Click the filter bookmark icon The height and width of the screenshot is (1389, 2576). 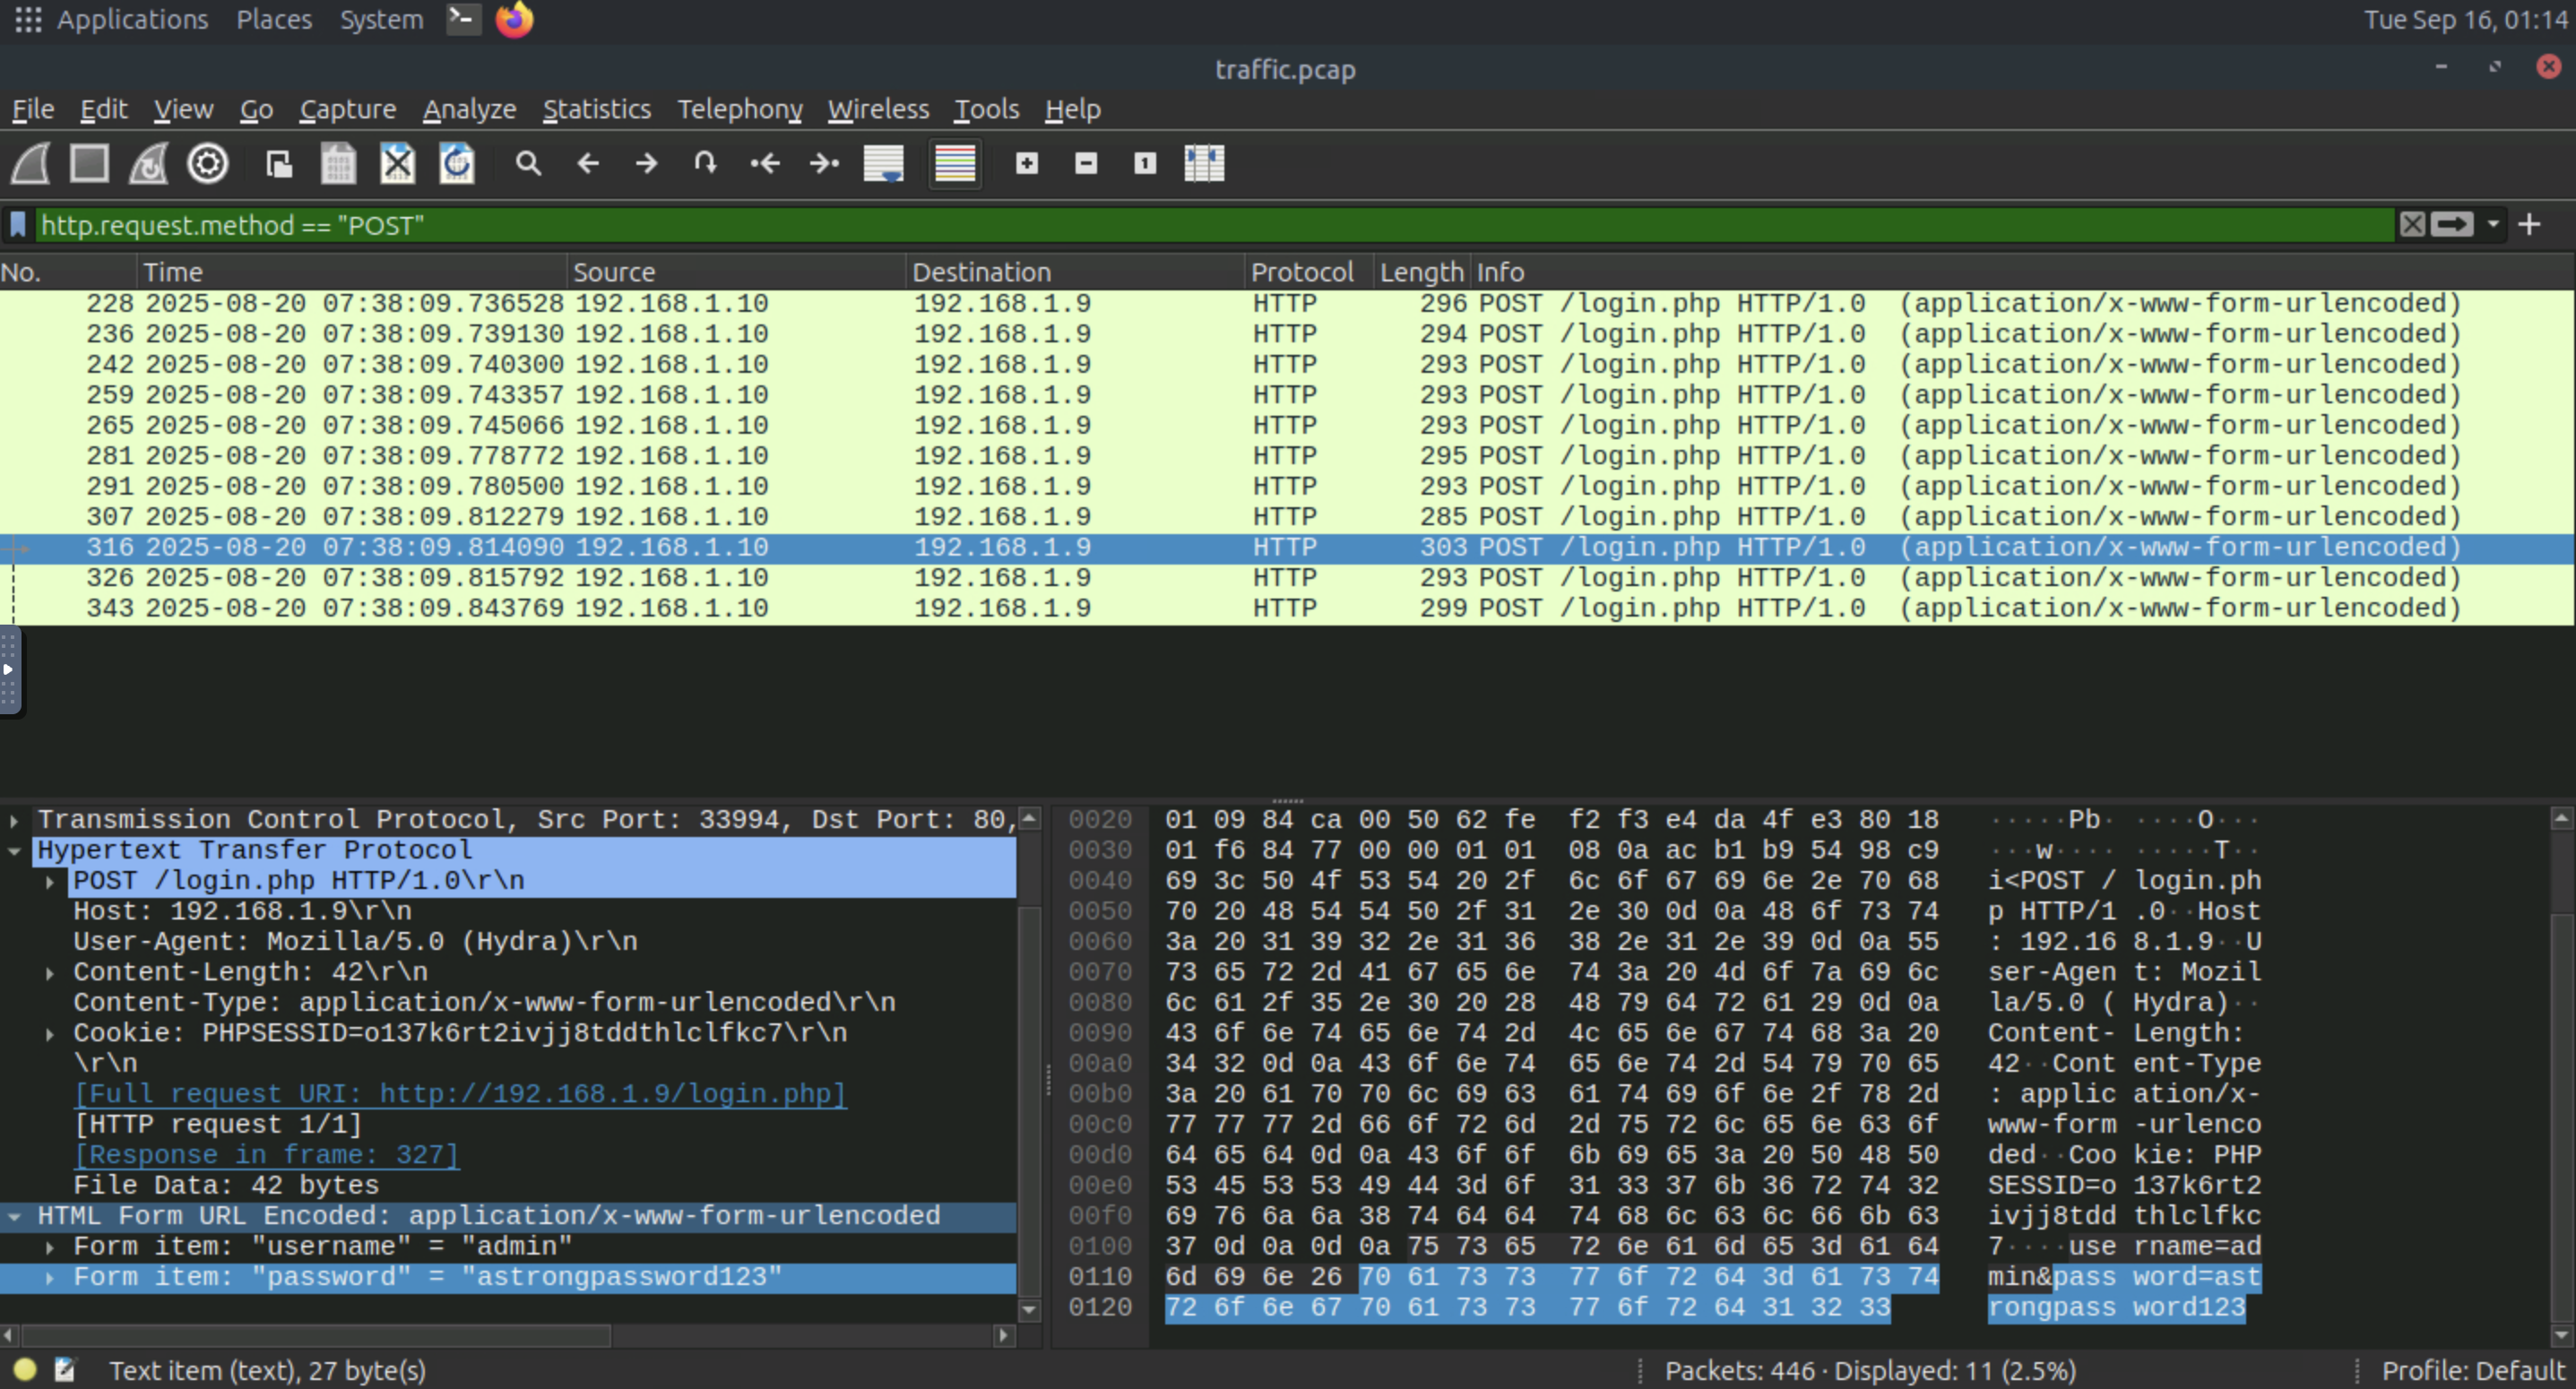pos(17,225)
